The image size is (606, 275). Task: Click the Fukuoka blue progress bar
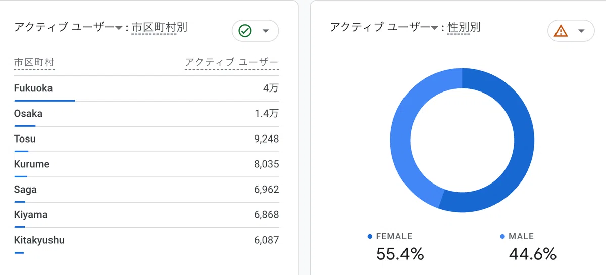click(44, 101)
